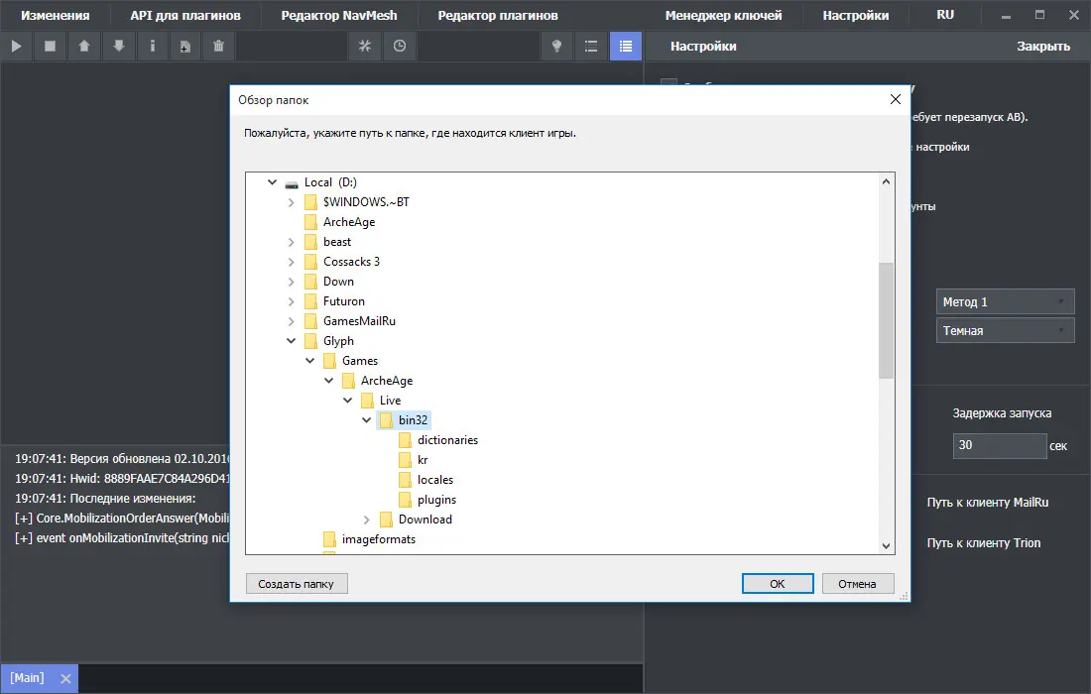
Task: Open the info 'i' toolbar icon
Action: coord(152,46)
